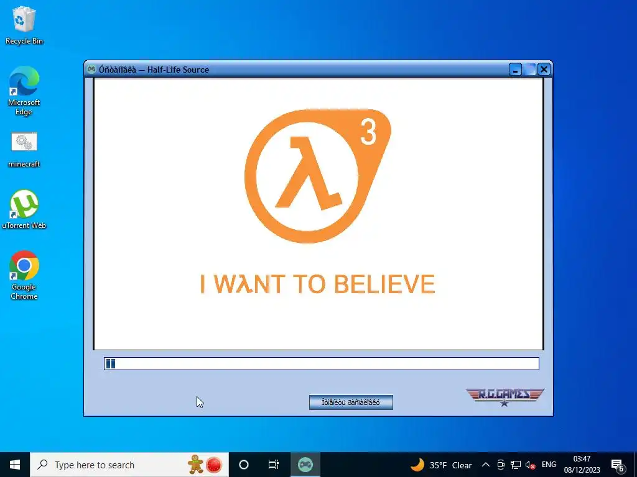
Task: Close the Half-Life Source installer window
Action: [x=544, y=70]
